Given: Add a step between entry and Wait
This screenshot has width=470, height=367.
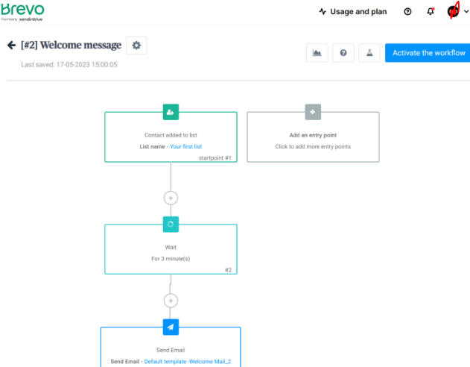Looking at the screenshot, I should tap(171, 198).
